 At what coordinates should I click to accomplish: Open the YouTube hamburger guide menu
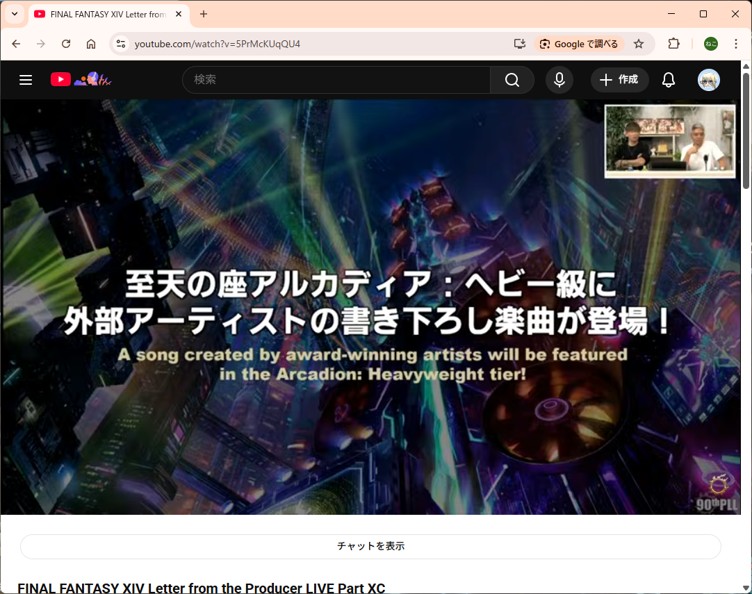(26, 80)
